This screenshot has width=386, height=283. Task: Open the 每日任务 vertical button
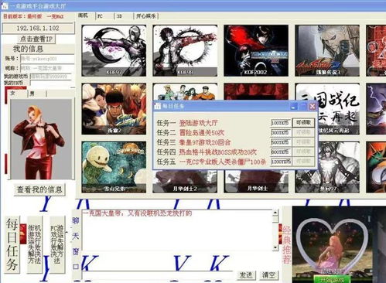tap(12, 244)
